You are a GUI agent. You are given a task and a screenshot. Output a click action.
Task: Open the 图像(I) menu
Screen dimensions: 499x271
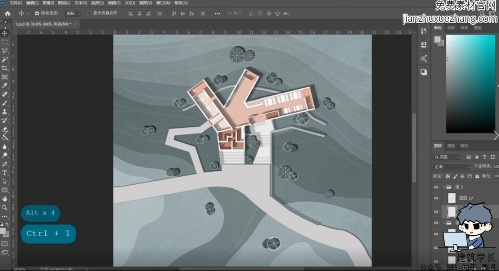[49, 3]
